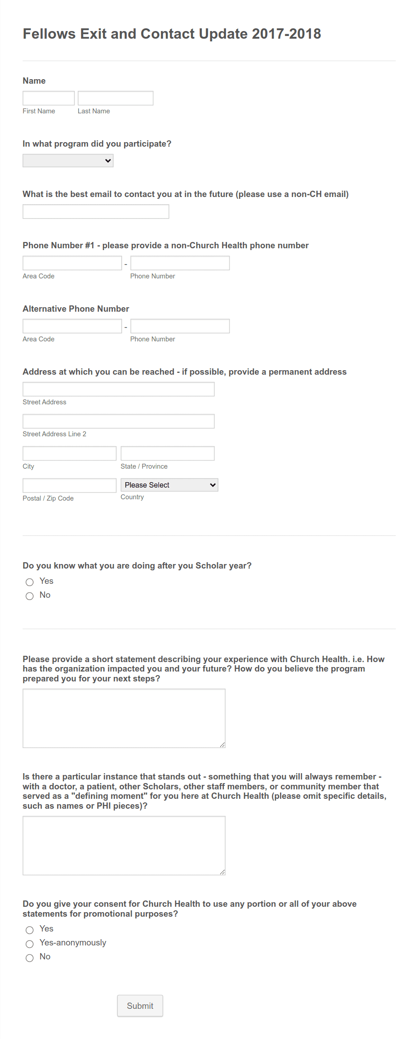Image resolution: width=418 pixels, height=1039 pixels.
Task: Click the best contact email field
Action: (x=95, y=211)
